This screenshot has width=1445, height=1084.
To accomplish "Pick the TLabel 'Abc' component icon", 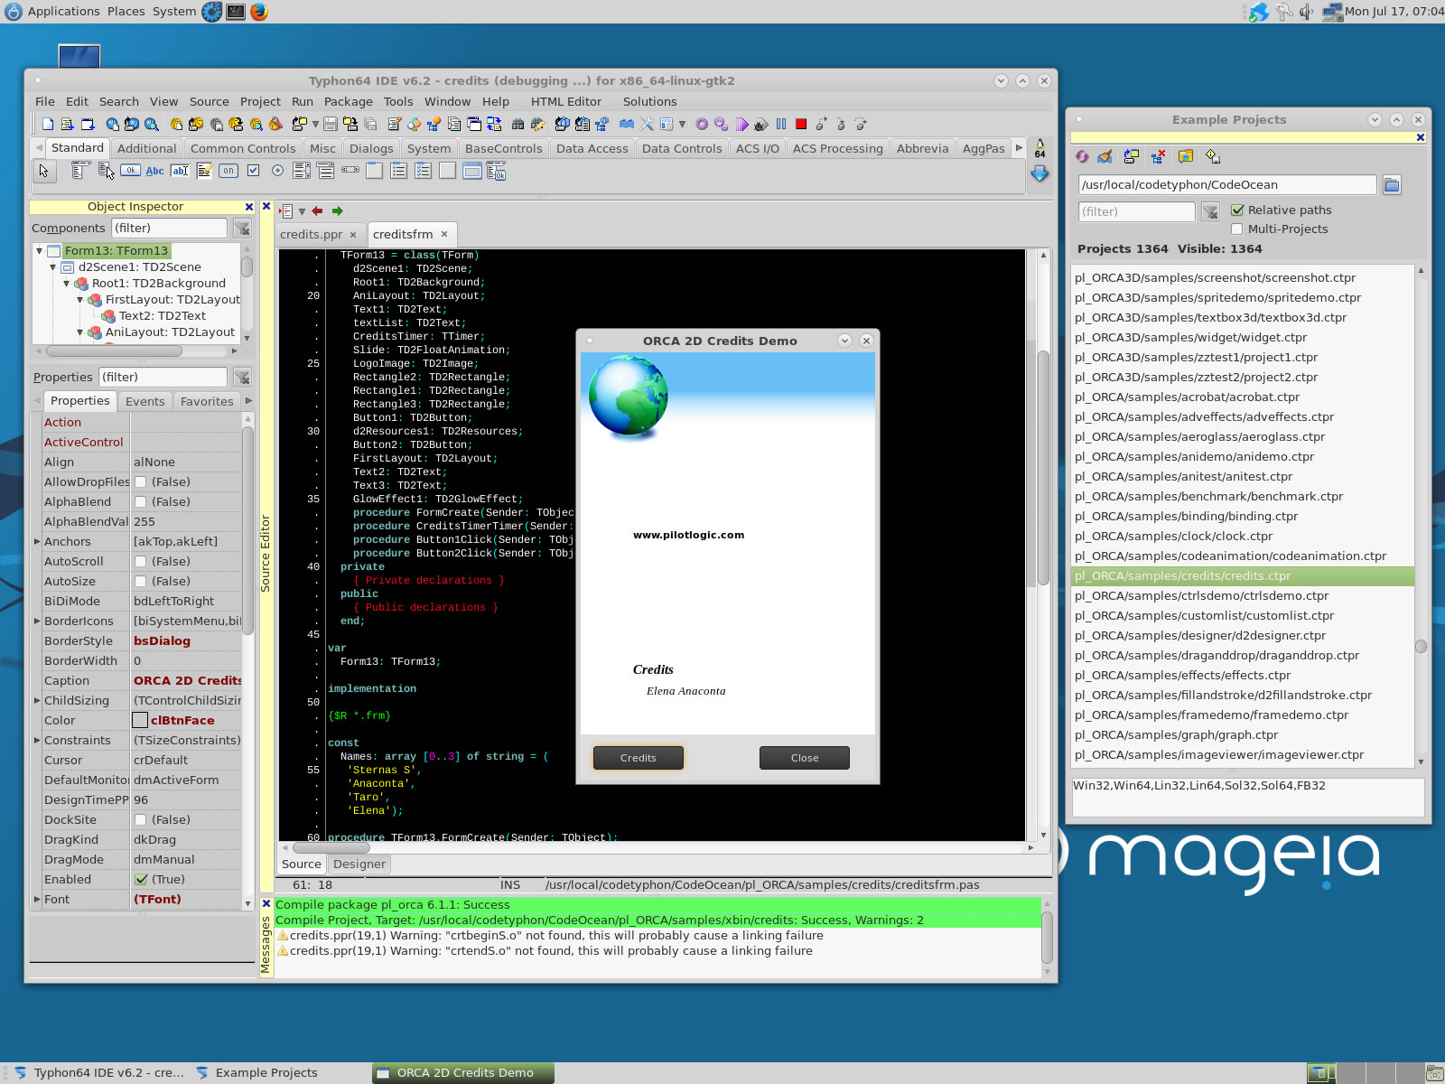I will coord(155,170).
